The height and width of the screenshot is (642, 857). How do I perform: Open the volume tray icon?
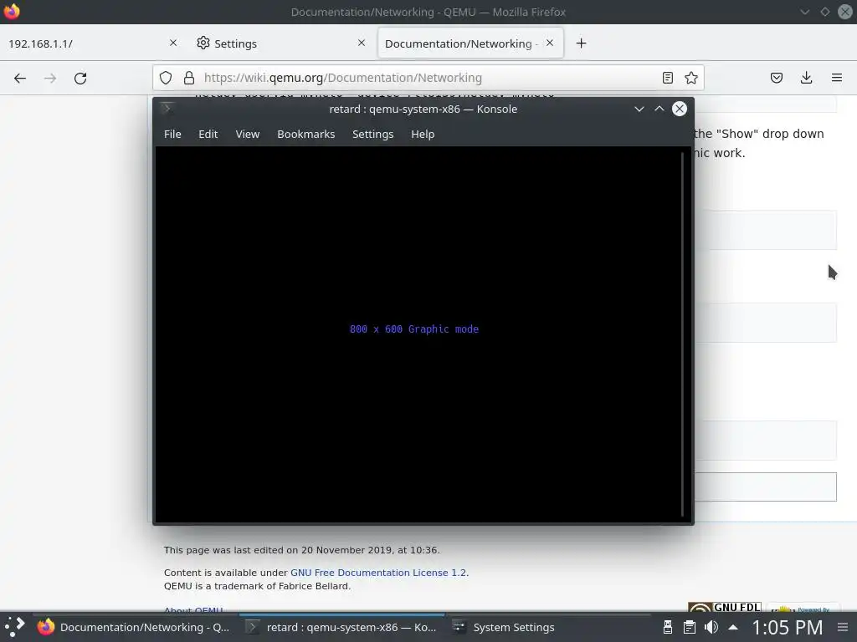[711, 627]
